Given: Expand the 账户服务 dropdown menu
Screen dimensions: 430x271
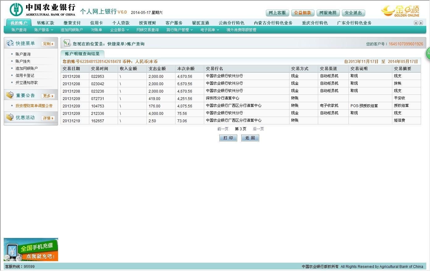Looking at the screenshot, I should point(44,30).
